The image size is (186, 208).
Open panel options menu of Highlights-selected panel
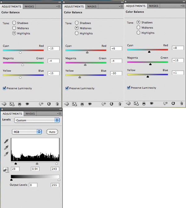(x=58, y=7)
